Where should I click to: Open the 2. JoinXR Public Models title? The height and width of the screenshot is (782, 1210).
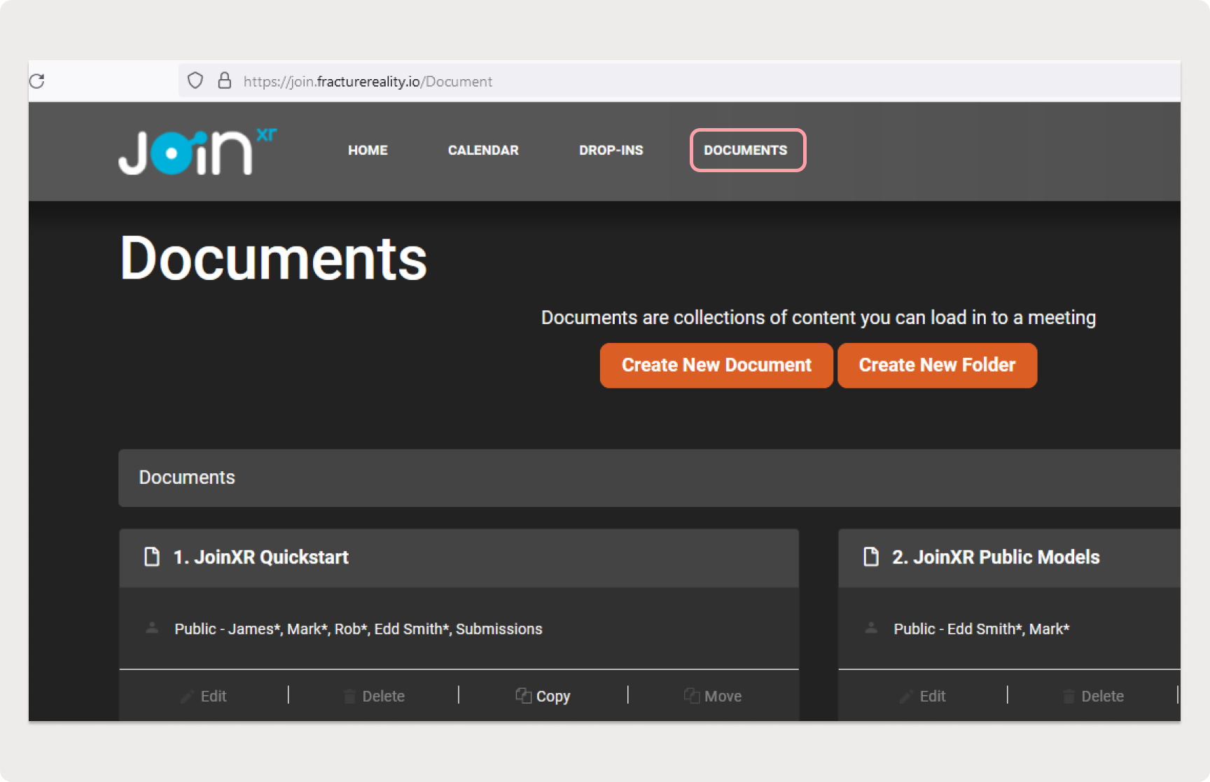[x=995, y=557]
